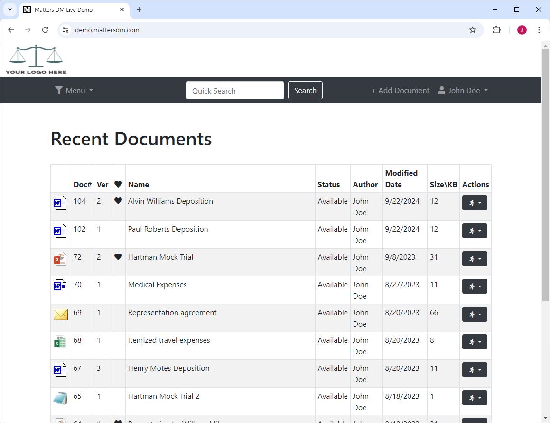Open the Menu filter dropdown in navbar

pos(74,91)
